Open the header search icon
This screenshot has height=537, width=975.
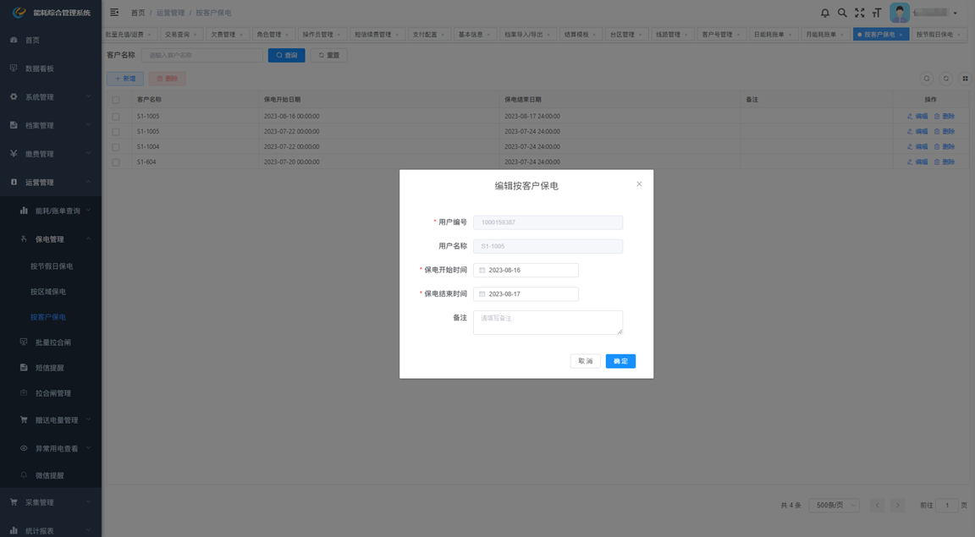[842, 13]
